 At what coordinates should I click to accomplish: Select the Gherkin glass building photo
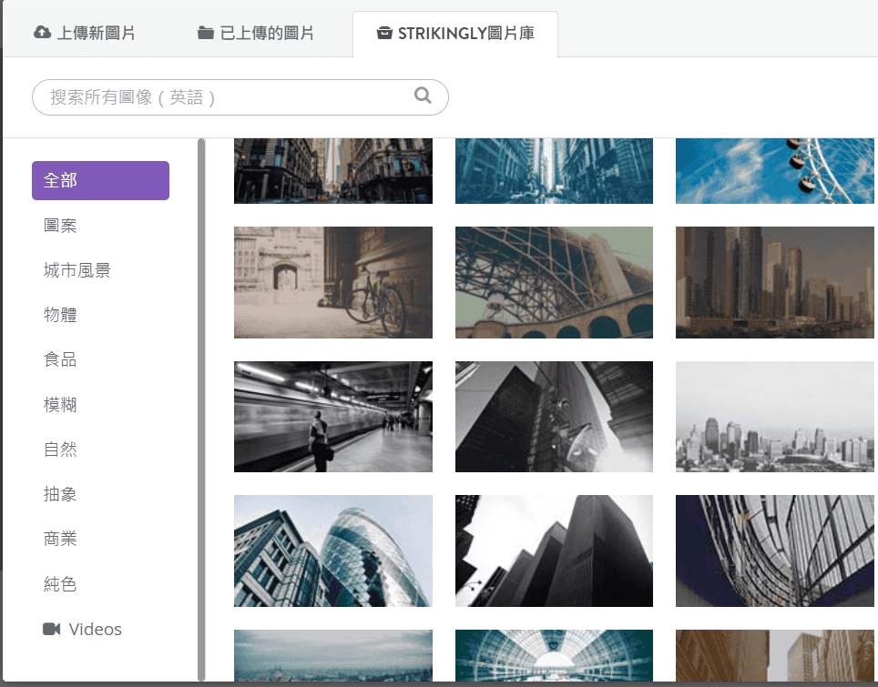[333, 551]
